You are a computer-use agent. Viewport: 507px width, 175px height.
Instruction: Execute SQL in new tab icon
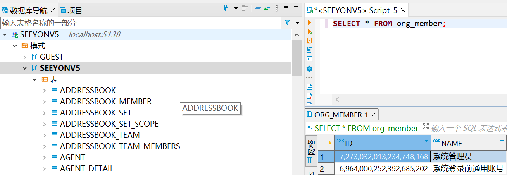[x=309, y=32]
